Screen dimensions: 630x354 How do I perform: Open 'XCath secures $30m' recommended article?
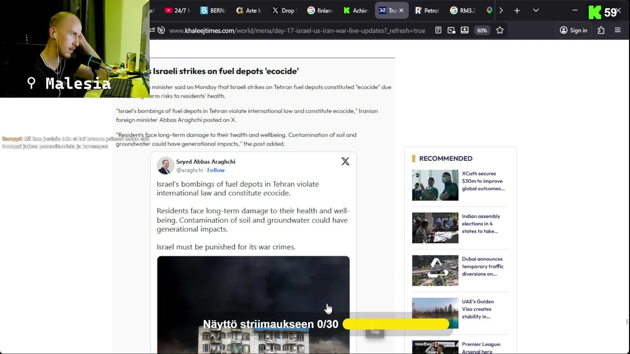pyautogui.click(x=483, y=181)
